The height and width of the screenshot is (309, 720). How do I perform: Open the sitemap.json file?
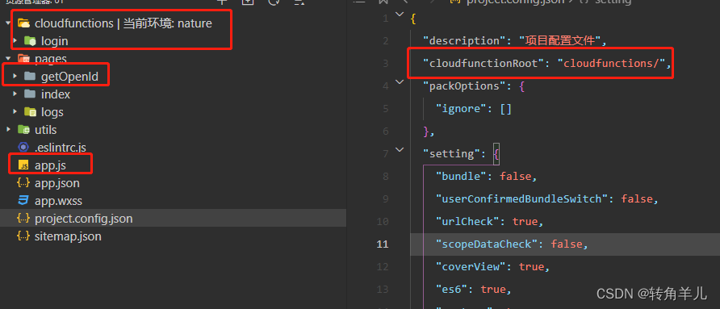(x=68, y=236)
